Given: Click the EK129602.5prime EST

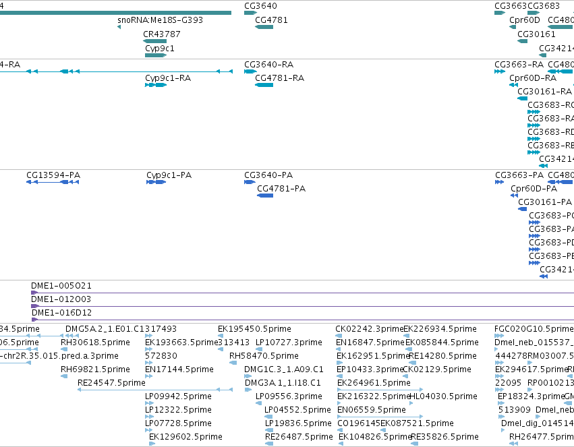Looking at the screenshot, I should [x=152, y=444].
